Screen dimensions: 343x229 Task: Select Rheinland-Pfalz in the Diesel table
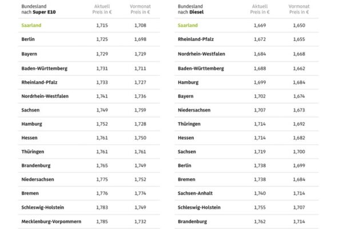click(197, 40)
